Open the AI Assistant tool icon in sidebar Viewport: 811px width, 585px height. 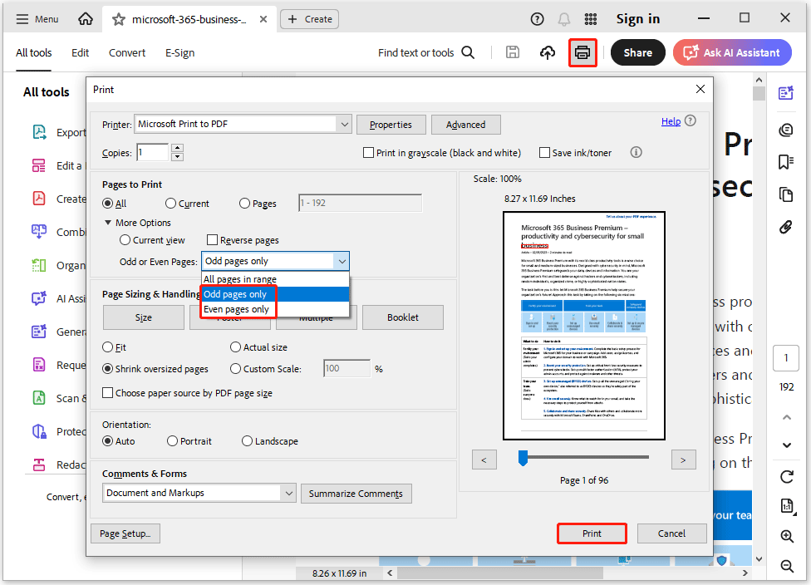click(x=39, y=298)
